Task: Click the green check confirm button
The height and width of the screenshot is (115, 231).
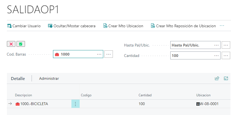Action: [x=21, y=44]
